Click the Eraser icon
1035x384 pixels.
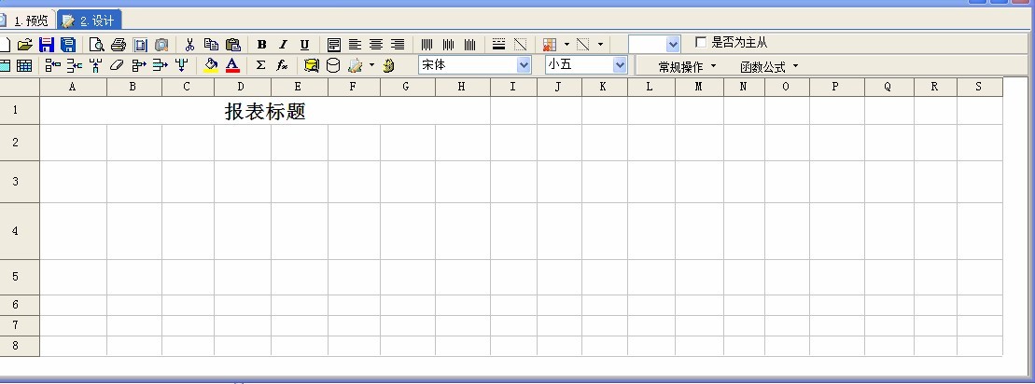point(117,65)
